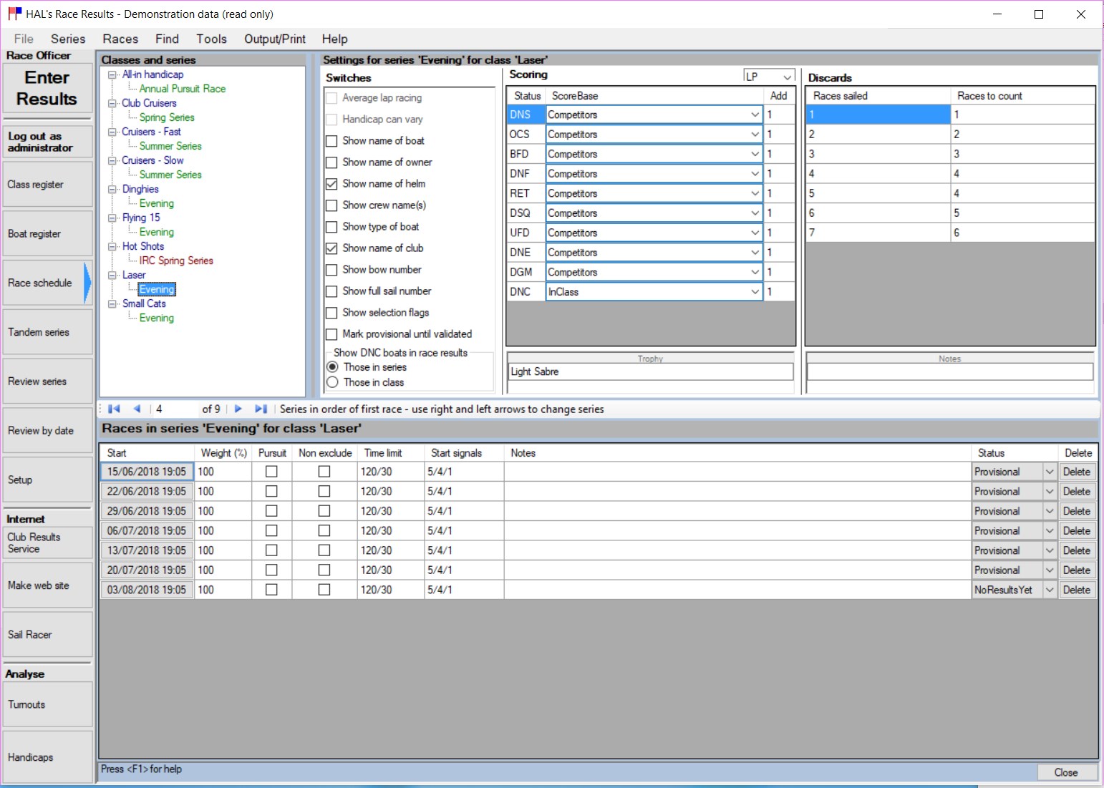Click the Enter Results button
Screen dimensions: 1104x788
(x=47, y=88)
